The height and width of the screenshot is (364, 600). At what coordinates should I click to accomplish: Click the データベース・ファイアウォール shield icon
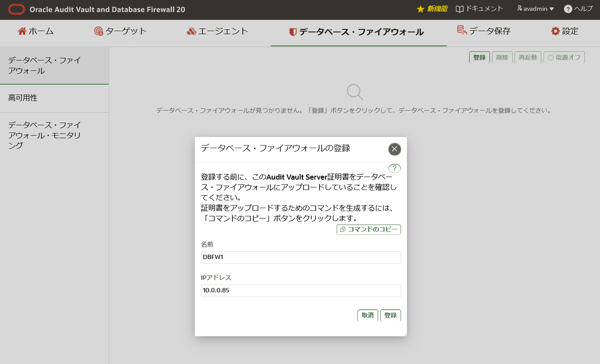[293, 32]
